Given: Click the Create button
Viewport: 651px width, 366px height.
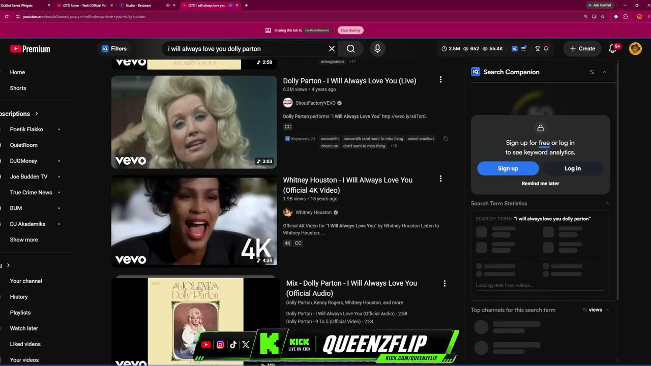Looking at the screenshot, I should [582, 49].
